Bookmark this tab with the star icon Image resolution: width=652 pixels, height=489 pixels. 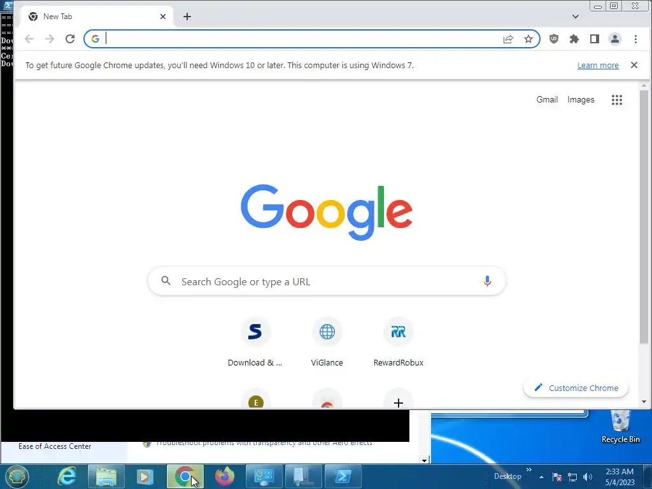pyautogui.click(x=528, y=39)
